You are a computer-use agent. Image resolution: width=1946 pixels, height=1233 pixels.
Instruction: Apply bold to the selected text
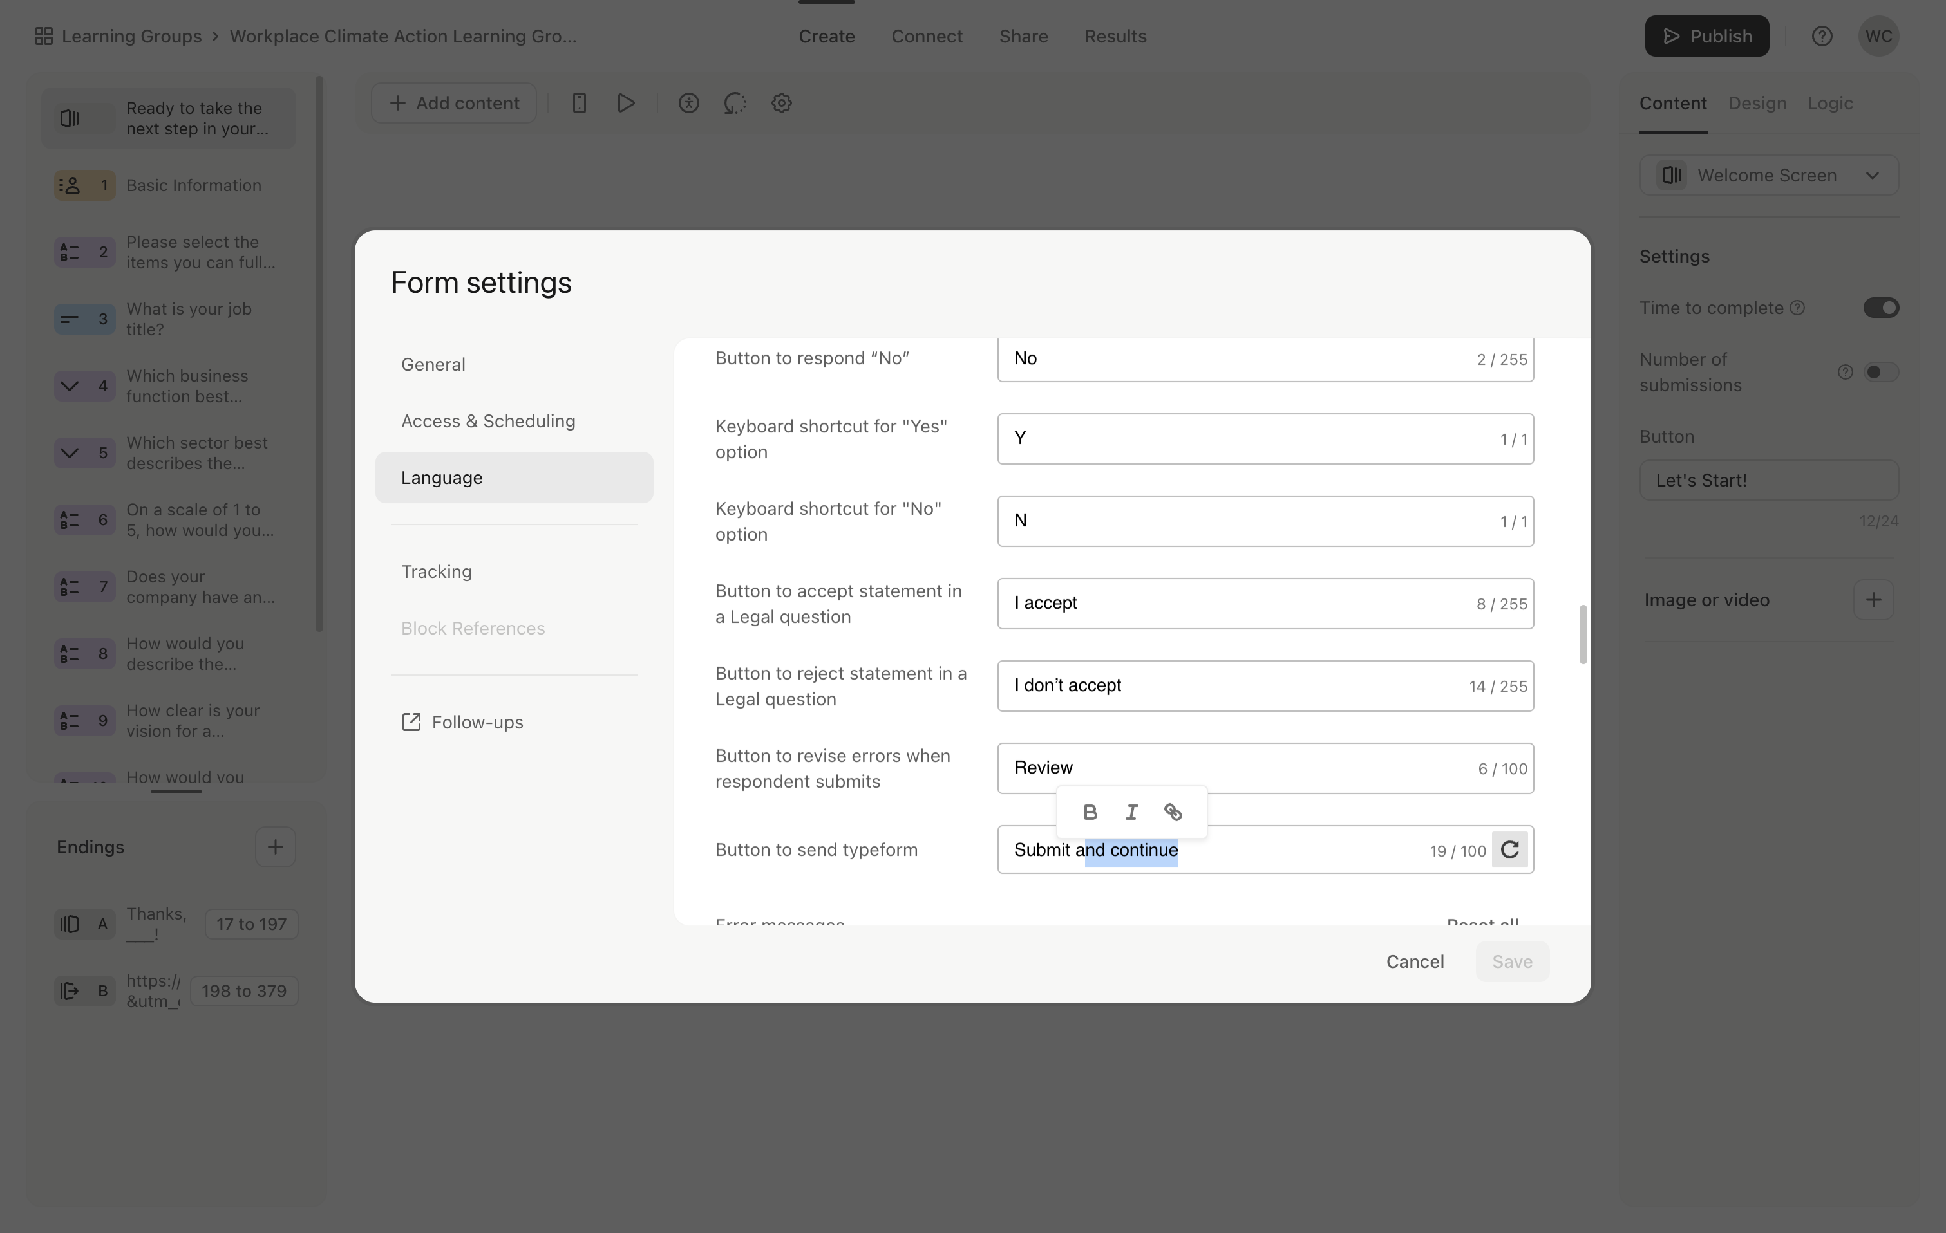pos(1090,811)
